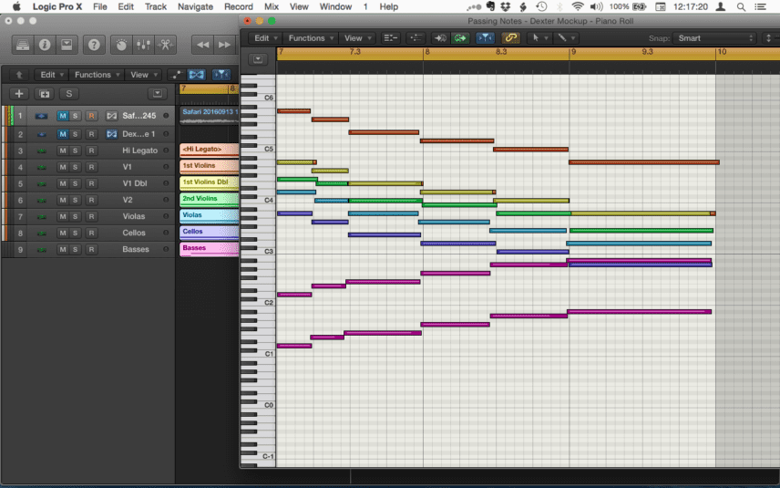Select the Cellos region
The image size is (780, 488).
point(209,232)
